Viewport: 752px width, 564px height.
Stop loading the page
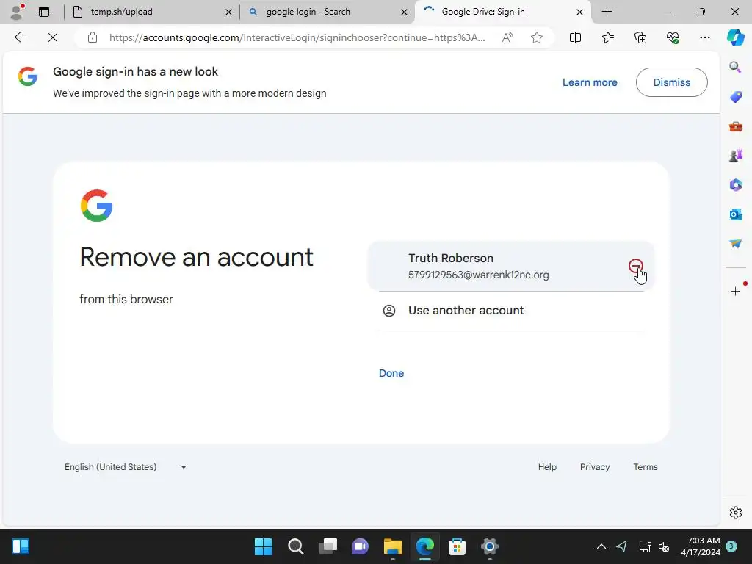pyautogui.click(x=53, y=37)
